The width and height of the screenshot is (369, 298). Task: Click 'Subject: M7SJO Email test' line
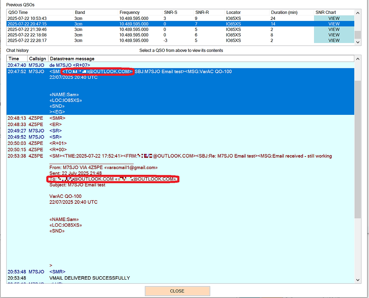coord(77,185)
